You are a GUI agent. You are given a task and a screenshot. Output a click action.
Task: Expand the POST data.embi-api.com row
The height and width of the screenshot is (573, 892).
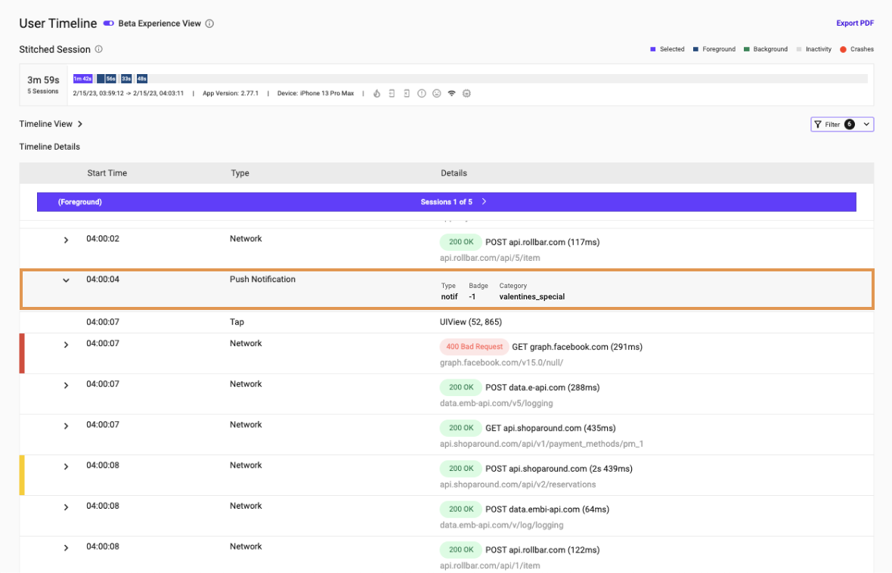pos(66,507)
